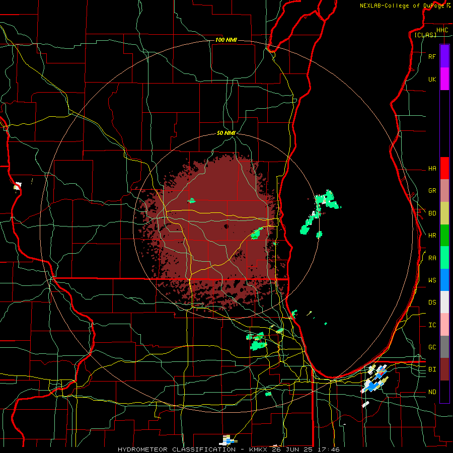Click the 50 NMI range ring label
453x453 pixels.
[226, 133]
